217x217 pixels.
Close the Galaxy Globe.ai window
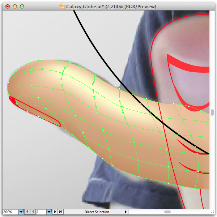pyautogui.click(x=8, y=7)
